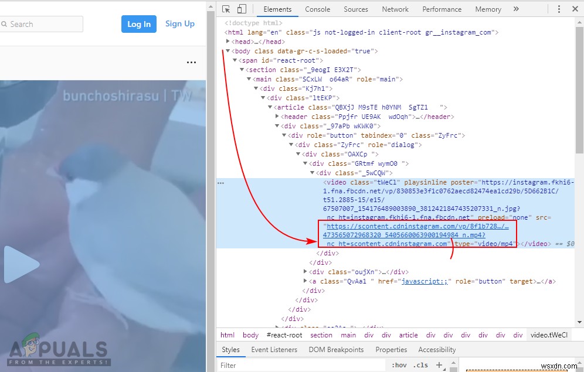The height and width of the screenshot is (372, 584).
Task: Click the Instagram Search field
Action: click(x=41, y=24)
